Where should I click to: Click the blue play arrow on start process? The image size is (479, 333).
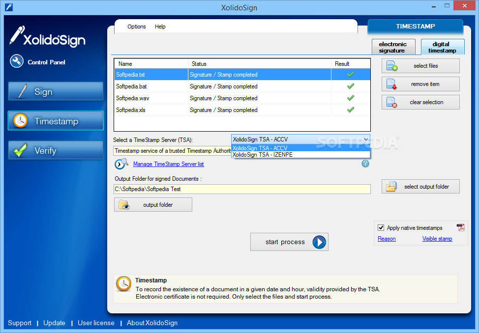tap(319, 242)
